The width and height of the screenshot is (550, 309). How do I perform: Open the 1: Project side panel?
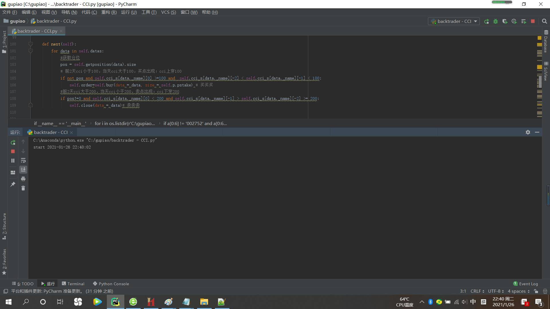(4, 42)
